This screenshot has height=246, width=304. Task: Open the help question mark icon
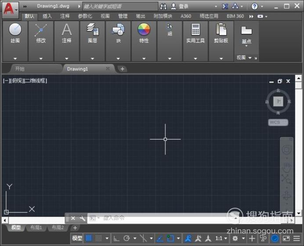(254, 7)
